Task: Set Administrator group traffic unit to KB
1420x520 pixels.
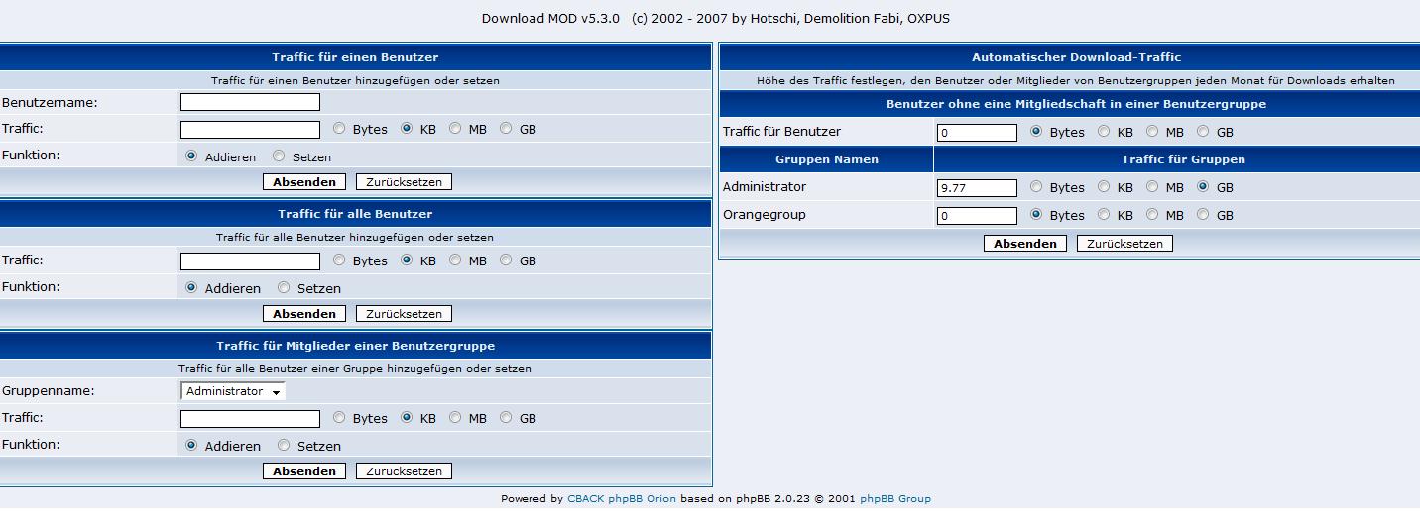Action: pyautogui.click(x=1104, y=187)
